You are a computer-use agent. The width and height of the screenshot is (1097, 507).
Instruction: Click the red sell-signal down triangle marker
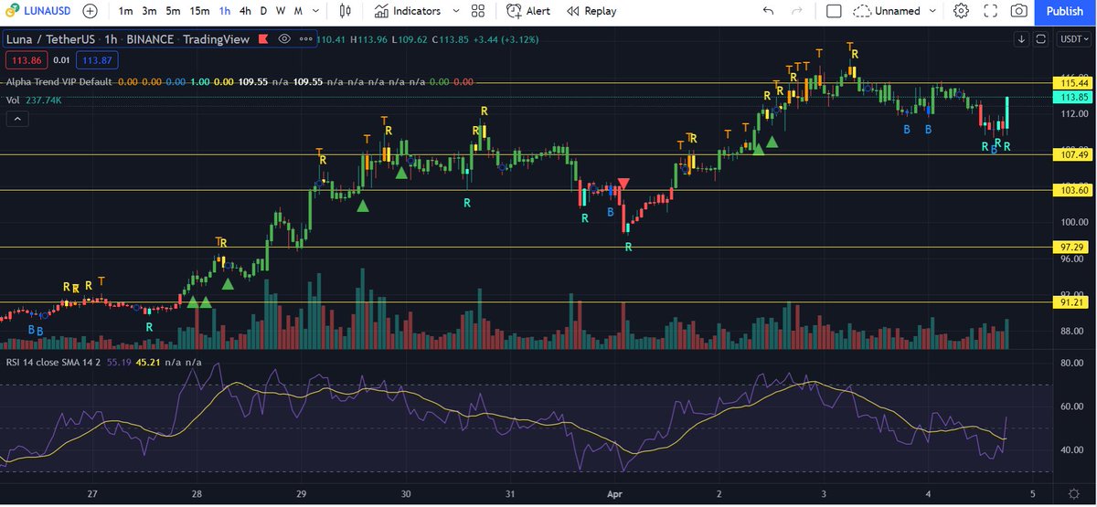click(x=623, y=184)
